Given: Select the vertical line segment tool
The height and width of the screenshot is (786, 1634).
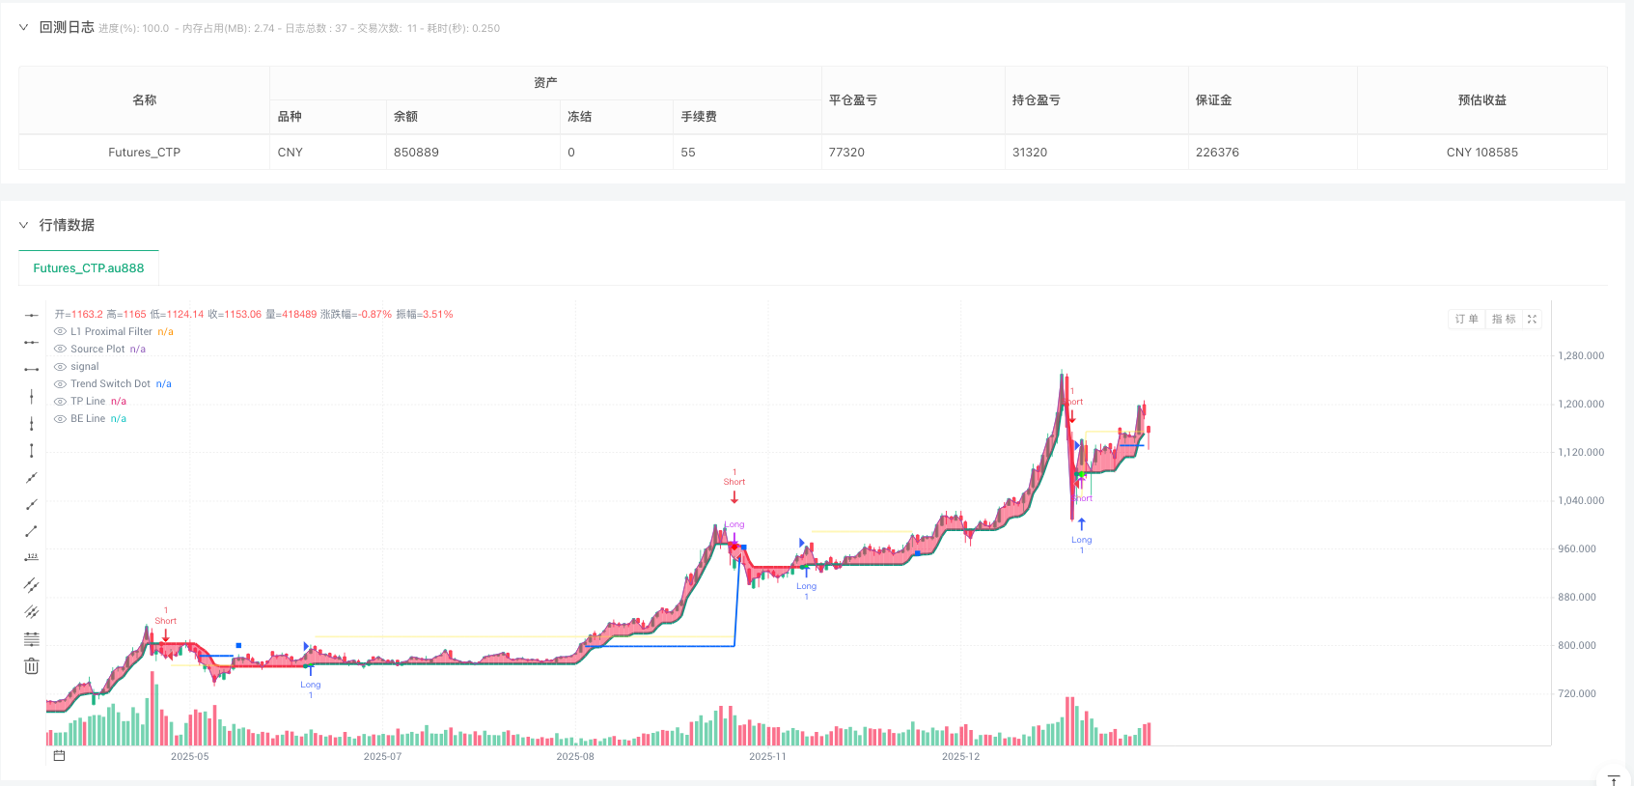Looking at the screenshot, I should click(32, 450).
